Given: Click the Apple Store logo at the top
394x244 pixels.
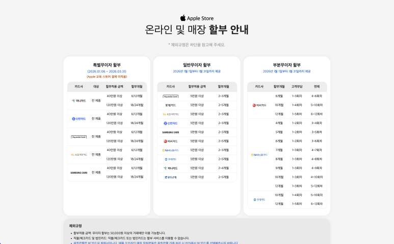Looking at the screenshot, I should (x=197, y=18).
